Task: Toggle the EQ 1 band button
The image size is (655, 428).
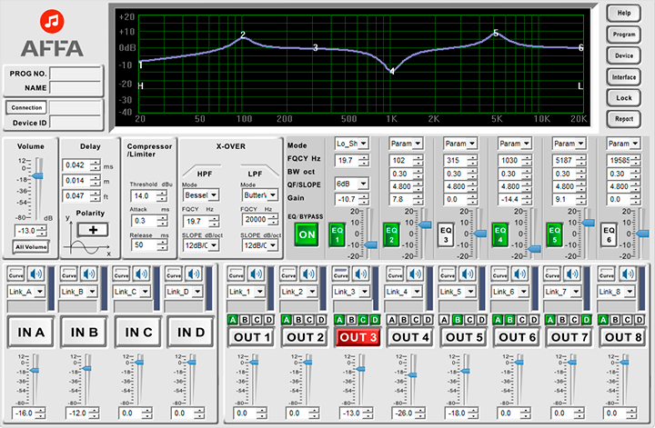Action: coord(338,234)
